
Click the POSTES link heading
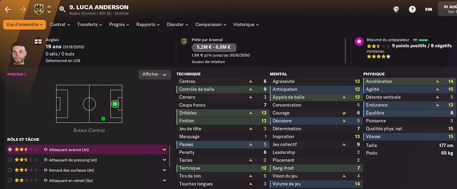tap(17, 75)
